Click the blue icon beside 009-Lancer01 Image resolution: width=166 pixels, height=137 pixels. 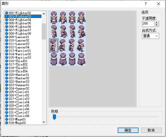[x=7, y=37]
